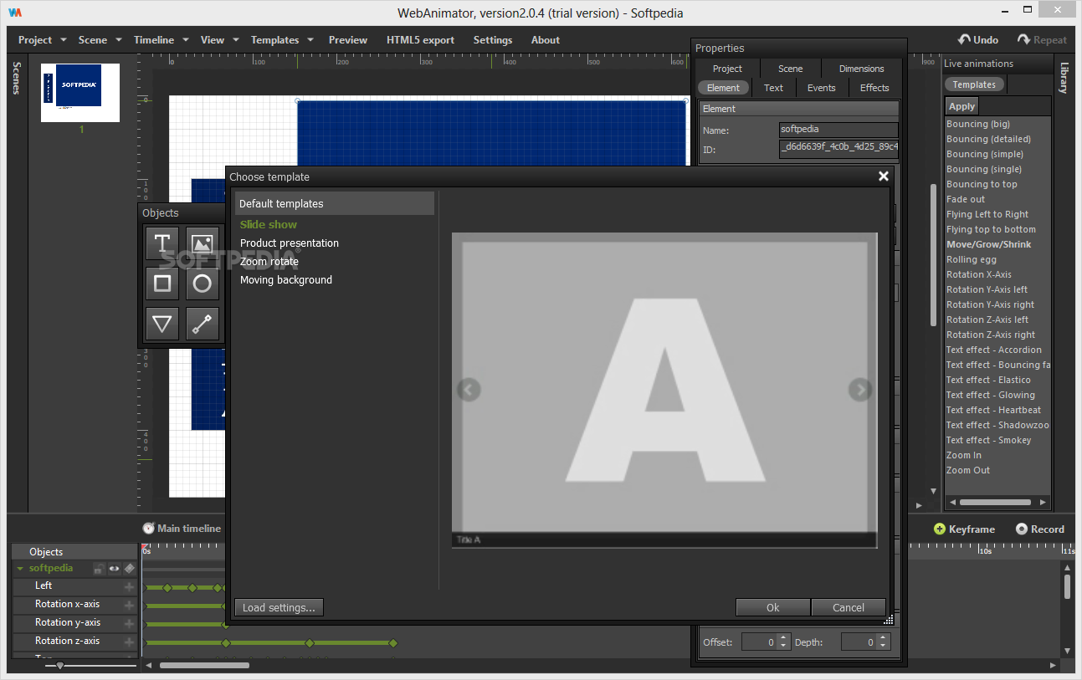Click the green Keyframe plus icon
Viewport: 1082px width, 680px height.
(x=940, y=529)
